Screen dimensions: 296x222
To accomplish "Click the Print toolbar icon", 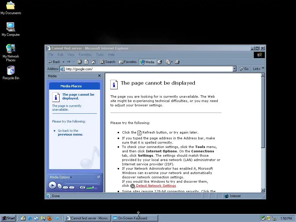I will point(177,62).
